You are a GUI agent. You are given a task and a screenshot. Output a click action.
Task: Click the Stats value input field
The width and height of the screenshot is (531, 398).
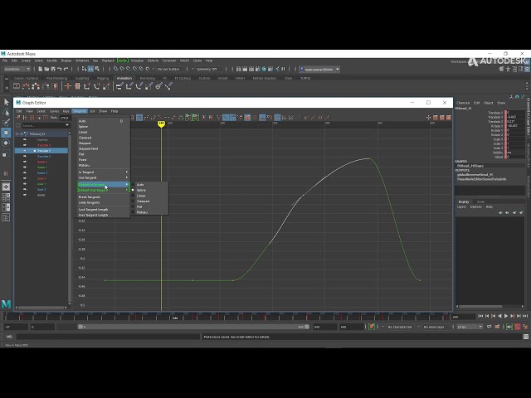tap(65, 118)
